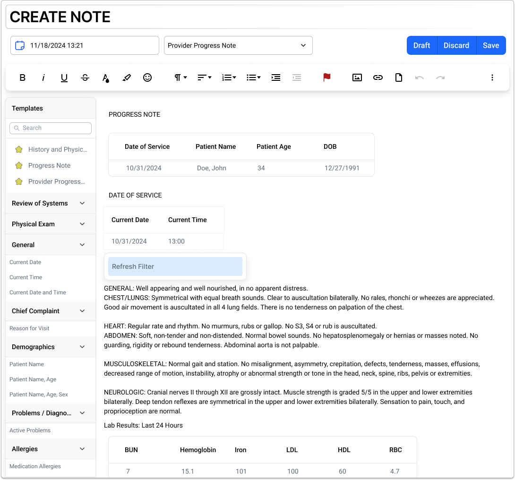Viewport: 515px width, 480px height.
Task: Select the Provider Progress template
Action: 57,181
